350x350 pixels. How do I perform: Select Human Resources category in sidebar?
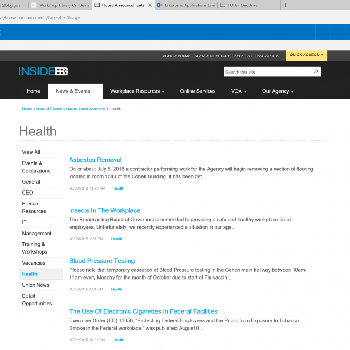(34, 207)
